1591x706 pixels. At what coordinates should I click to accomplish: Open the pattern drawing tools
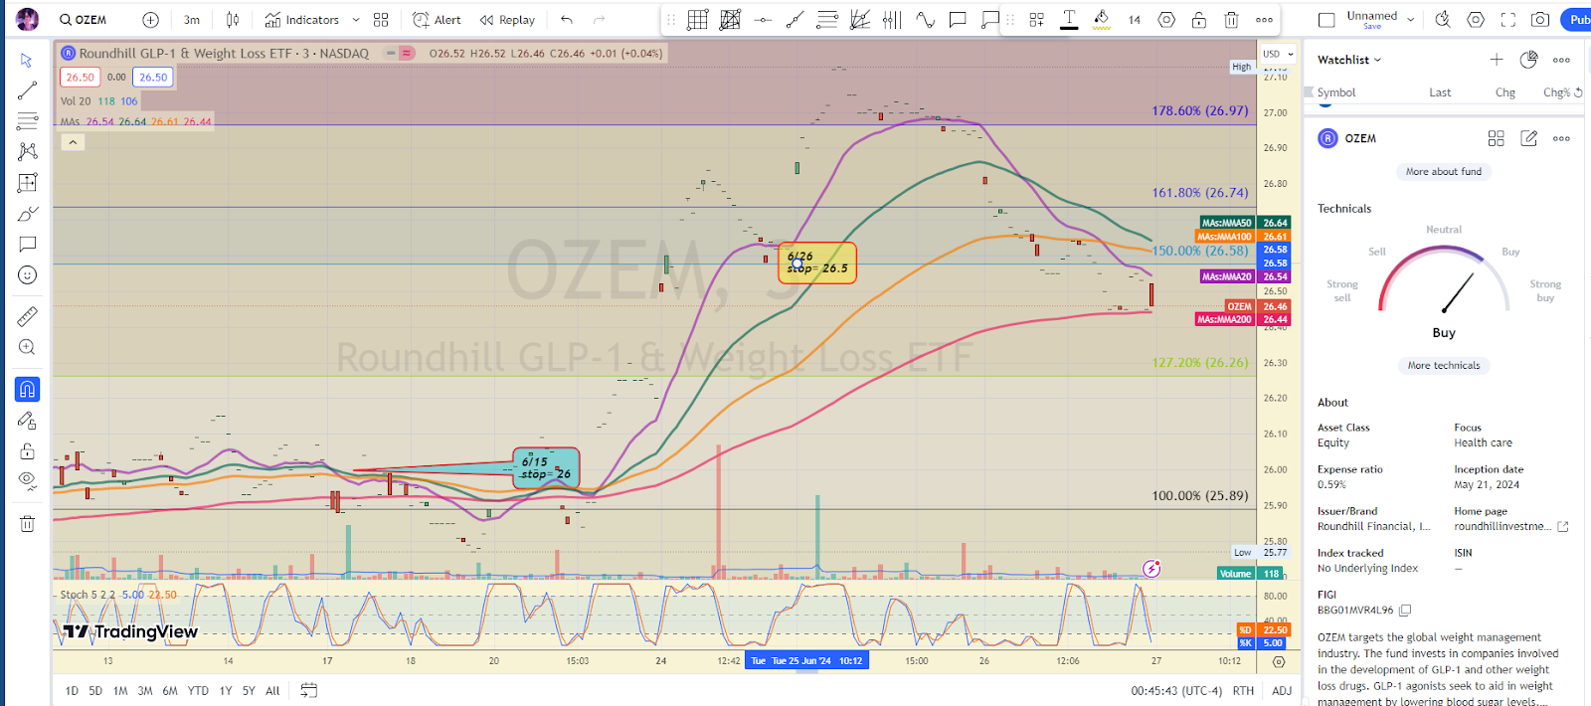point(27,151)
